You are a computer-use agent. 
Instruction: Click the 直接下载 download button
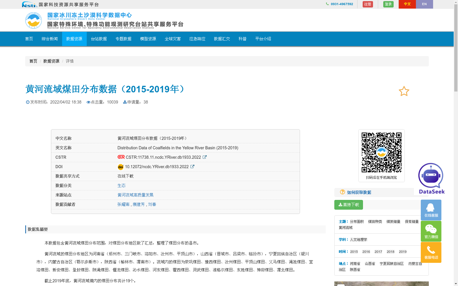coord(349,205)
